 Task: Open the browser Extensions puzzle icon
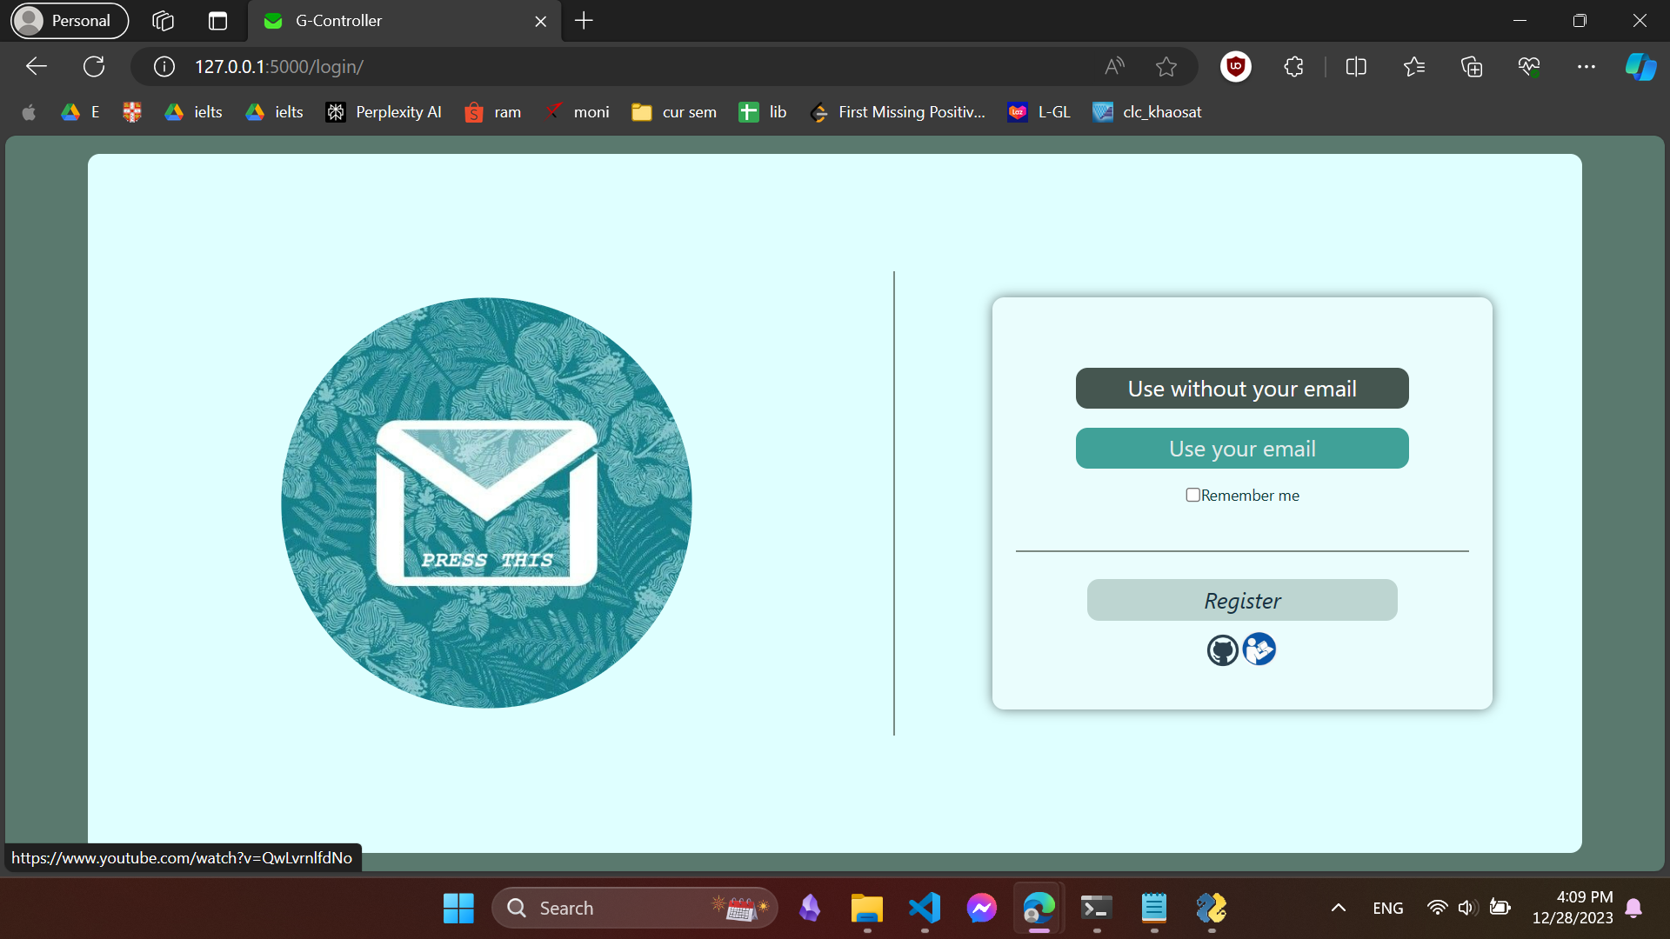coord(1293,67)
